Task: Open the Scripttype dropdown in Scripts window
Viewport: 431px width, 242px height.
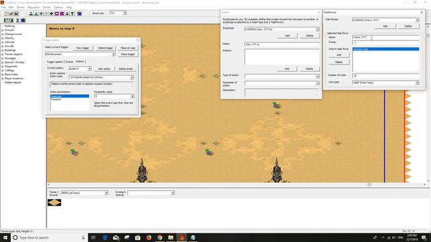Action: (x=317, y=30)
